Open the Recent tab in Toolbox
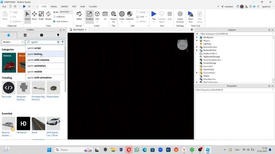Screen dimensions: 275x154 [42, 35]
